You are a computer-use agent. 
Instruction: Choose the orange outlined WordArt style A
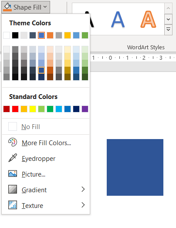[x=148, y=19]
